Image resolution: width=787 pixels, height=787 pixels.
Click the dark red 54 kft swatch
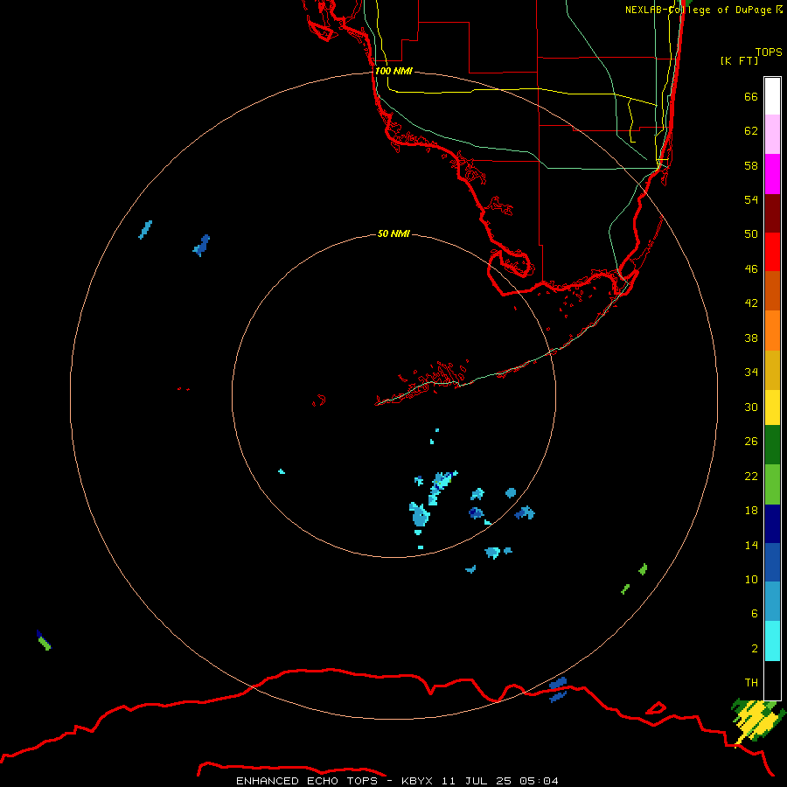coord(772,213)
